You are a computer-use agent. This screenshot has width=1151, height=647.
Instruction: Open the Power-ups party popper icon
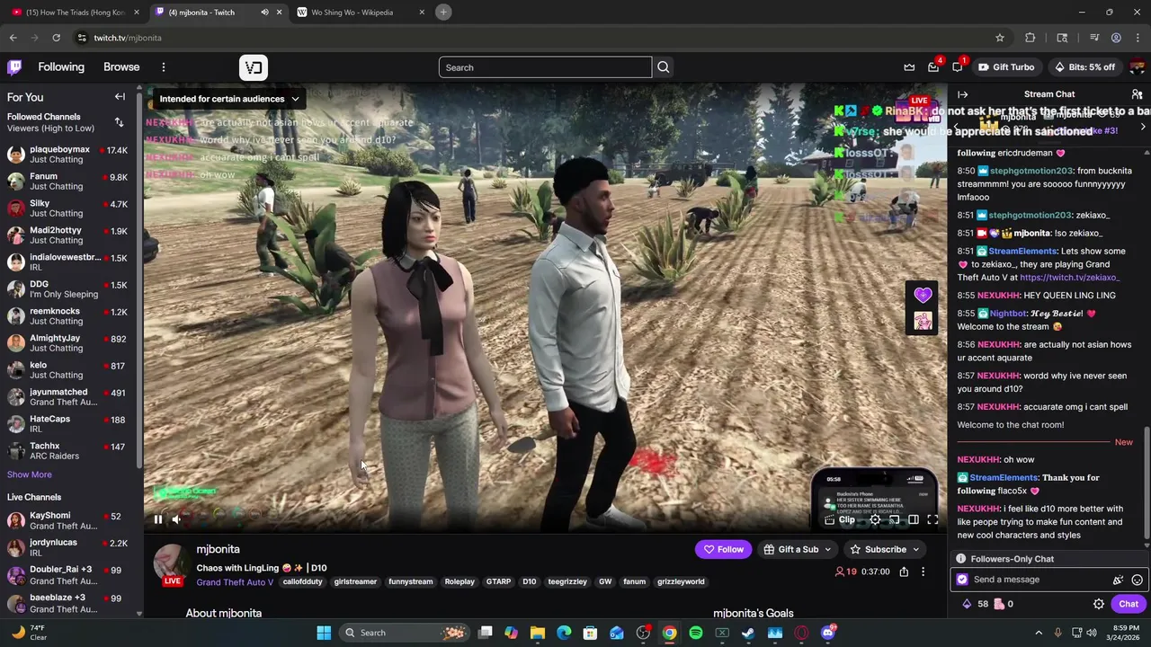(x=1118, y=580)
